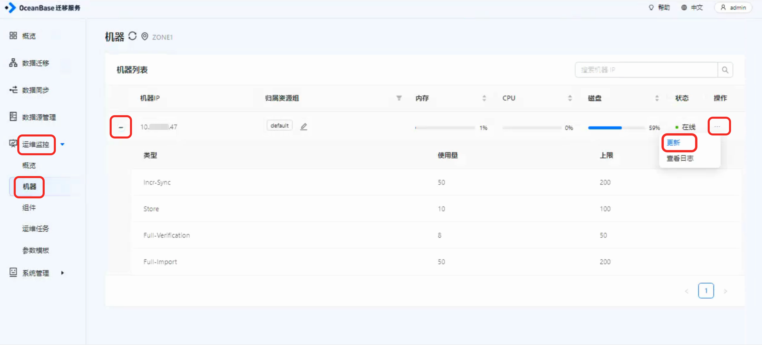Open 数据源管理 in the sidebar

(x=39, y=117)
